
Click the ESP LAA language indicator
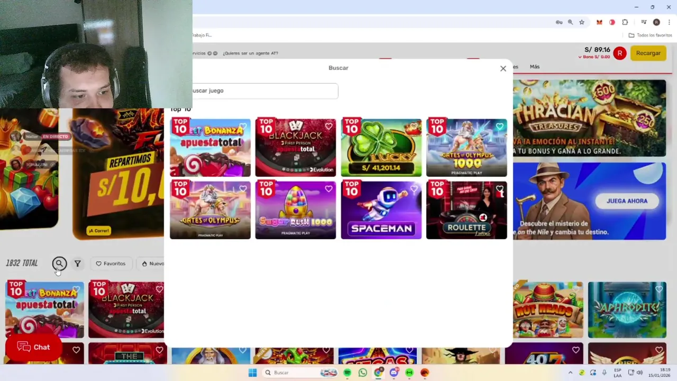(x=618, y=373)
